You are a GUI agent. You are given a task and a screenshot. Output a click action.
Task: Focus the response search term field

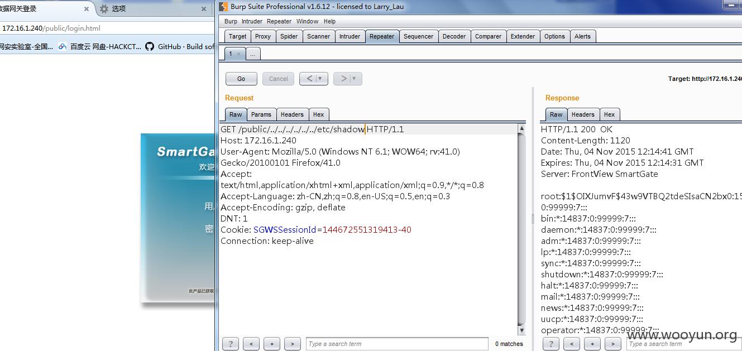683,344
